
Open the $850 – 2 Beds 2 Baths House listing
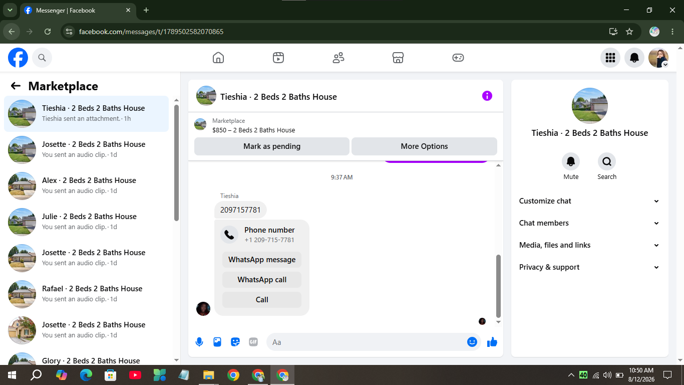coord(253,130)
